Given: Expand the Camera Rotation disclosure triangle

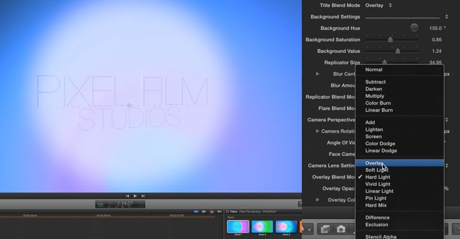Looking at the screenshot, I should (x=317, y=131).
